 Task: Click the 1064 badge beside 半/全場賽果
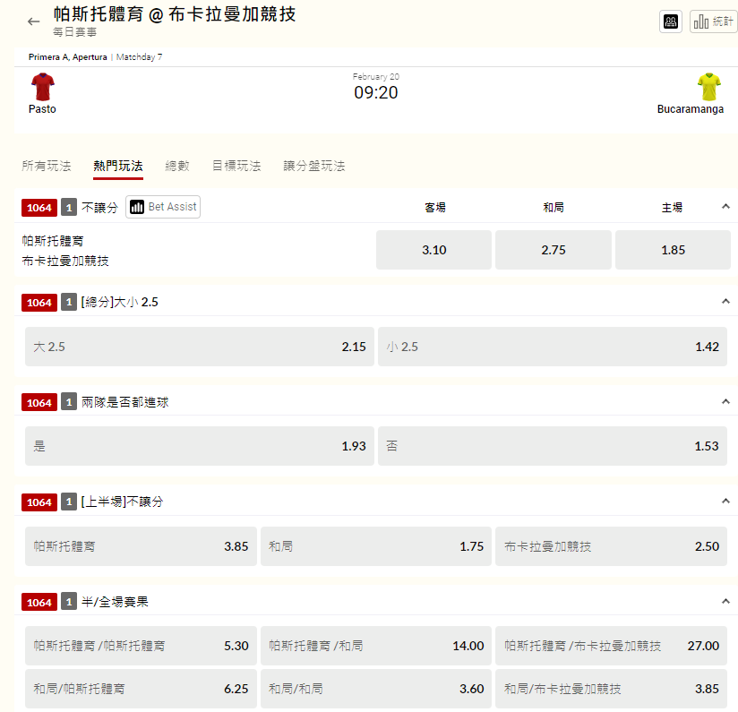[x=39, y=602]
